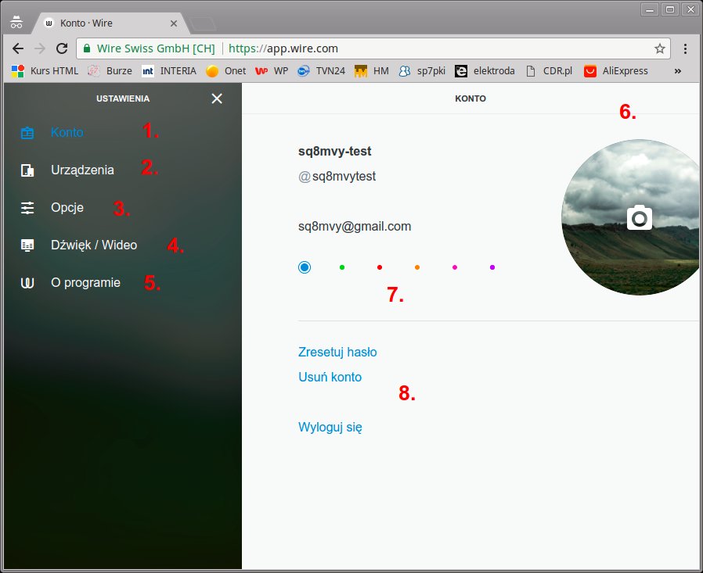Open the Urządzenia settings section
Screen dimensions: 703x573
click(82, 170)
